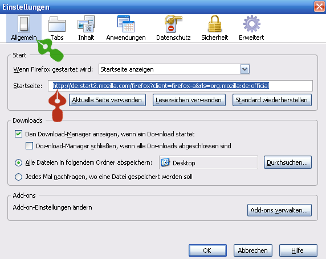Open the Hilfe button
The image size is (326, 259).
tap(298, 250)
